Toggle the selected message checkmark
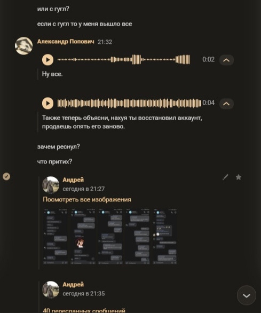The width and height of the screenshot is (261, 313). (x=6, y=176)
